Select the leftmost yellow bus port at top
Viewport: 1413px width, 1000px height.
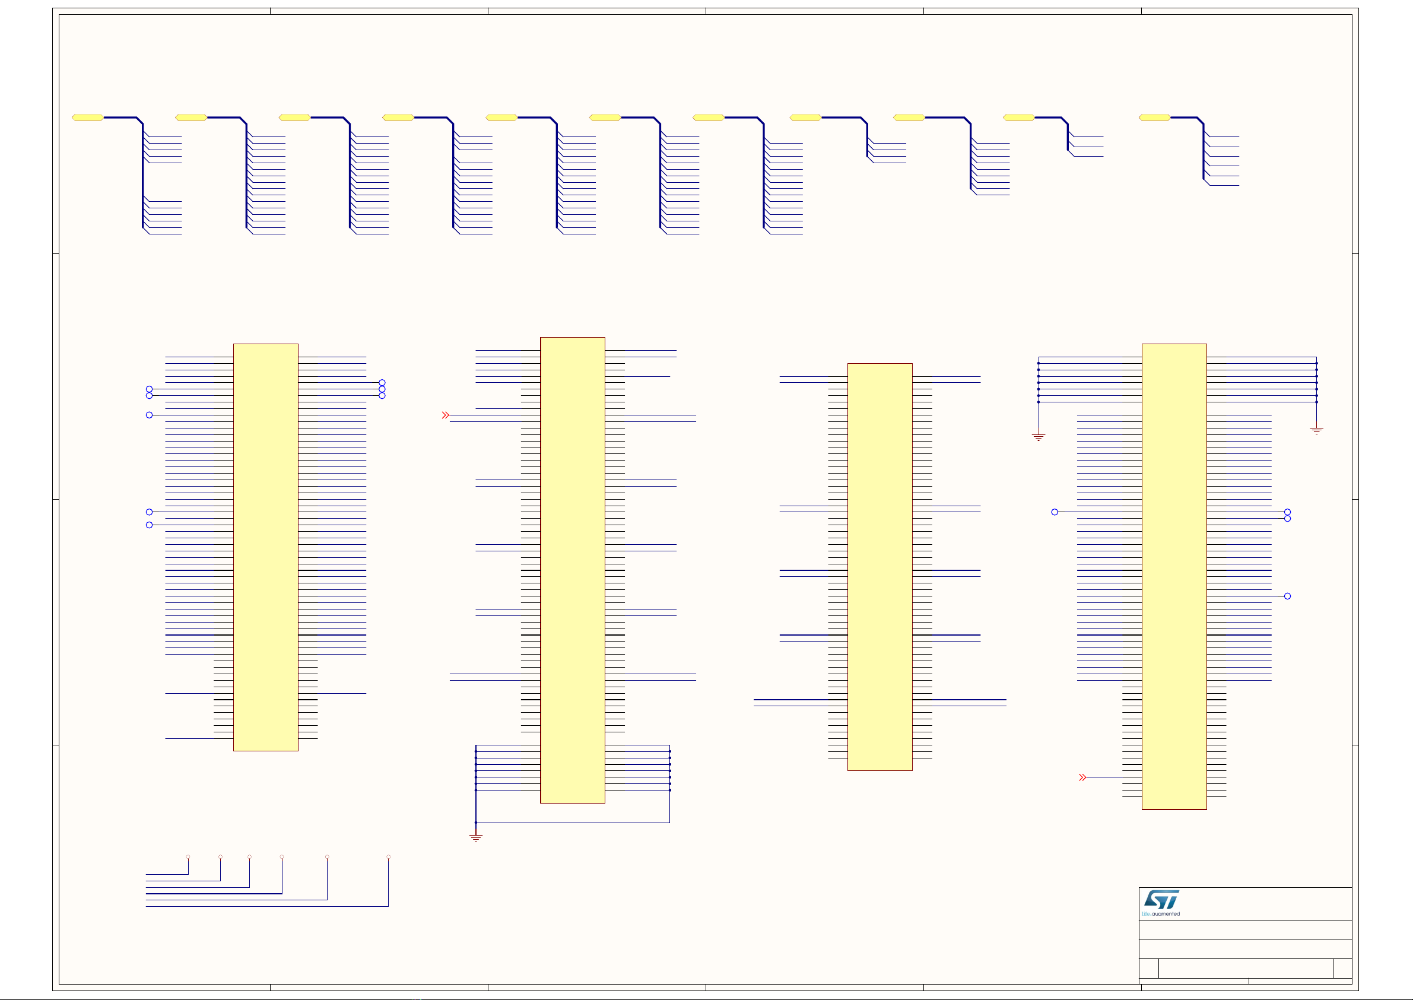[87, 118]
